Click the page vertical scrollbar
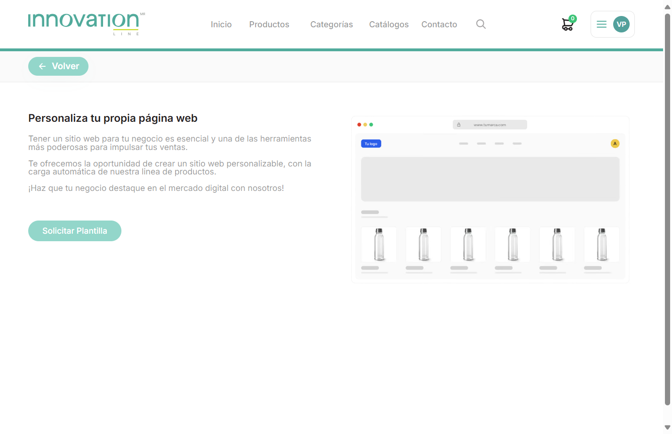The width and height of the screenshot is (672, 434). tap(667, 209)
